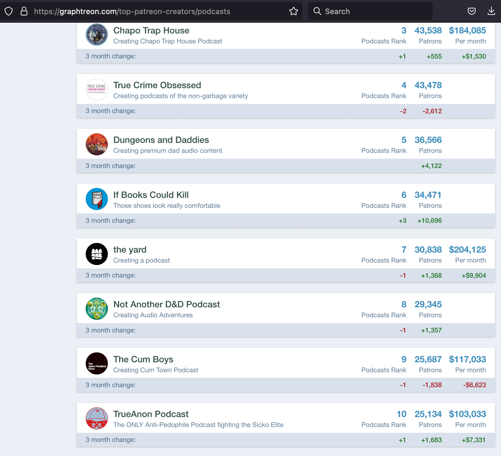Viewport: 501px width, 456px height.
Task: Open TrueAnon Podcast red cap avatar
Action: (96, 418)
